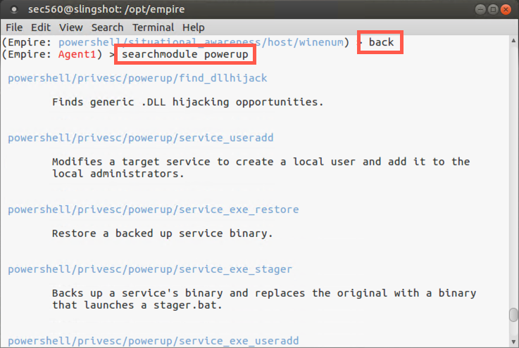Click the service_exe_stager module path
This screenshot has height=348, width=519.
[x=150, y=269]
